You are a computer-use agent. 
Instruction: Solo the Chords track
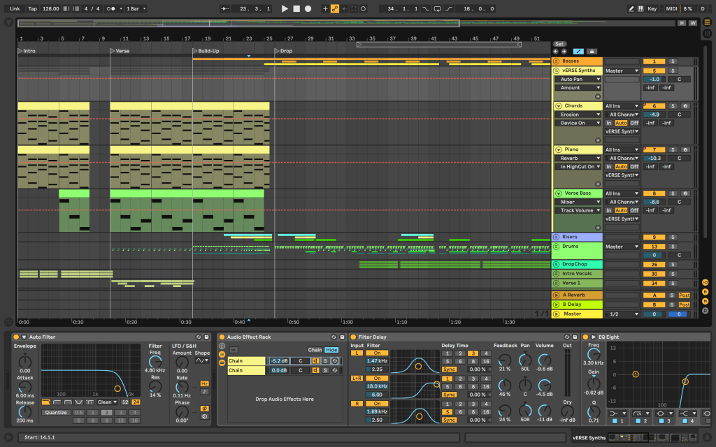tap(673, 105)
